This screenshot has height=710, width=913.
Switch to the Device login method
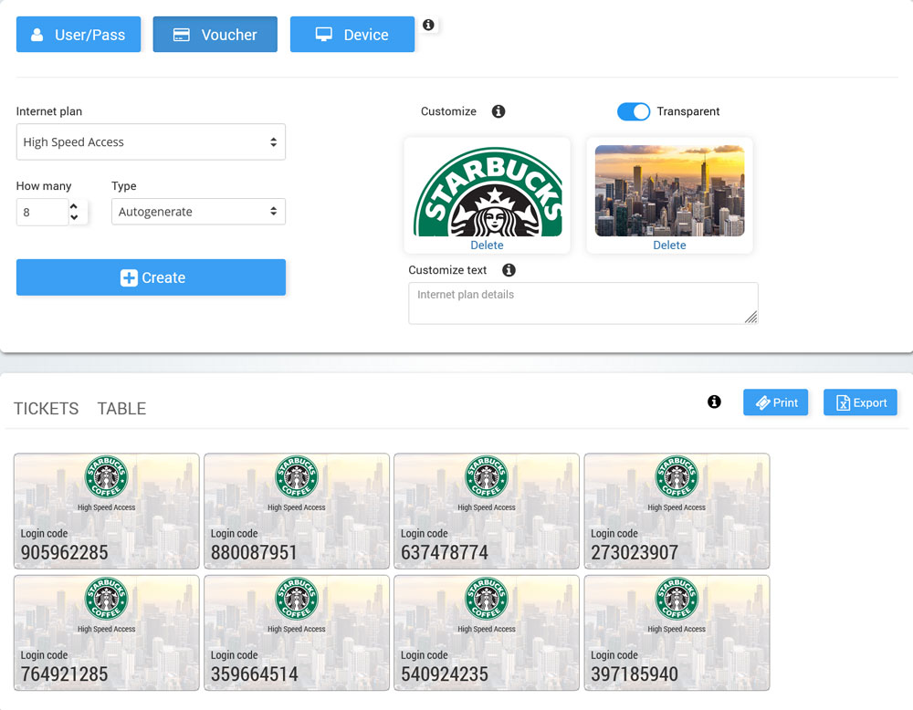click(x=352, y=35)
